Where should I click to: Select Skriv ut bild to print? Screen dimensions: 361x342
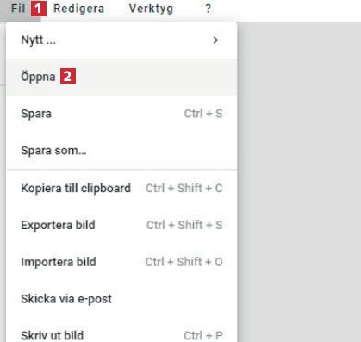[x=121, y=333]
